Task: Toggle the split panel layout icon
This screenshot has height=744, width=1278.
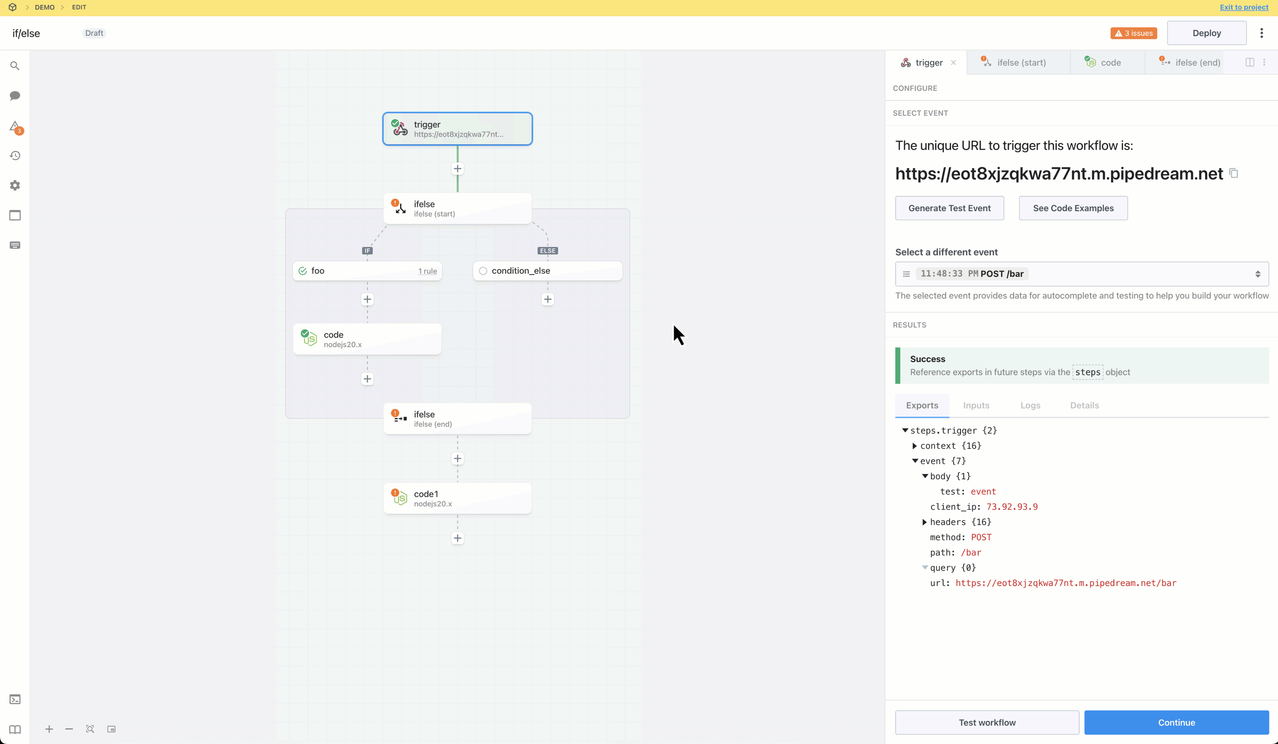Action: tap(1250, 62)
